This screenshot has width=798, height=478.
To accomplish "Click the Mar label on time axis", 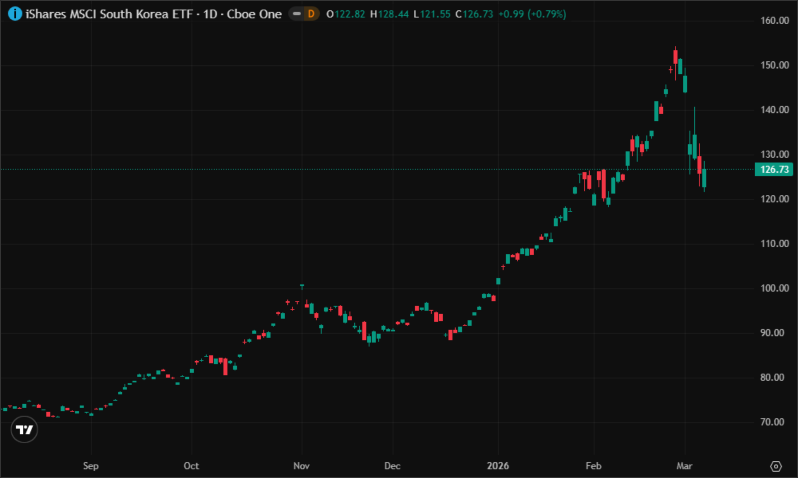I will coord(684,466).
